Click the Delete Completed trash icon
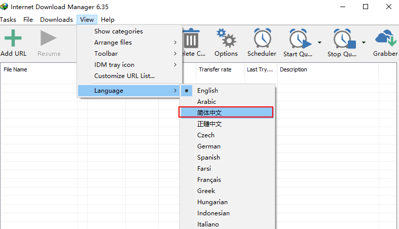The height and width of the screenshot is (229, 399). 191,38
